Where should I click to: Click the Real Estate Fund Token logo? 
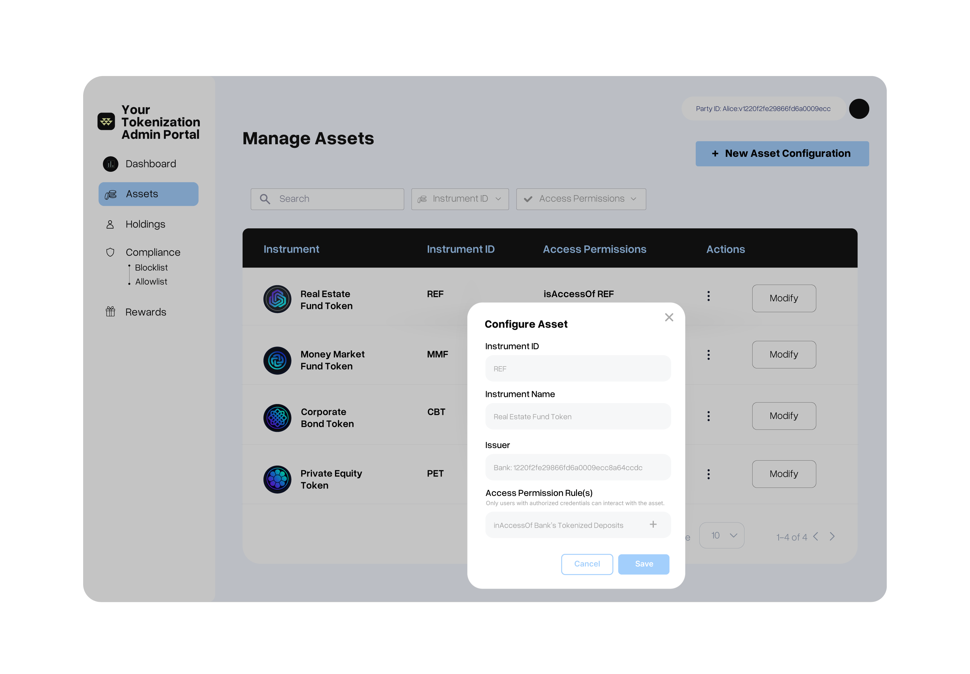pos(277,299)
